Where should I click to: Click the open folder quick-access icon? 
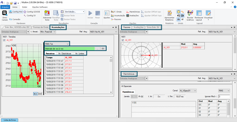click(x=11, y=3)
